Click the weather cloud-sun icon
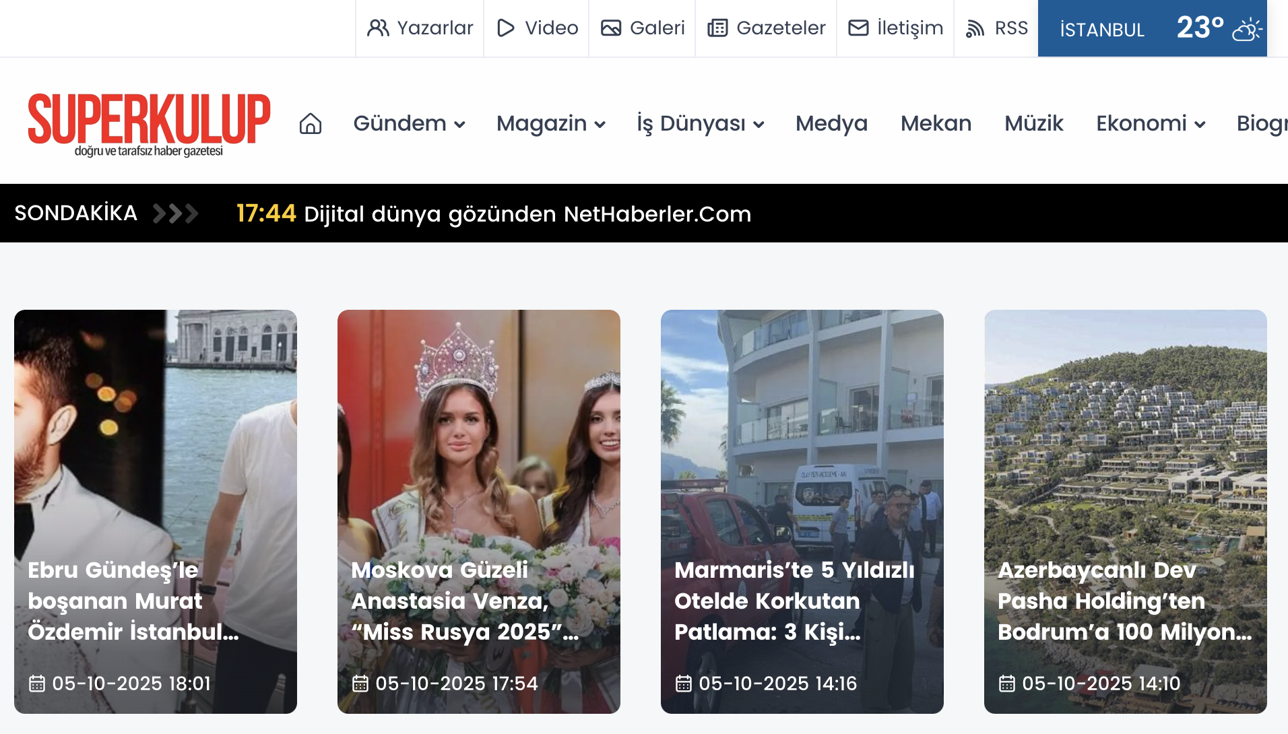The height and width of the screenshot is (734, 1288). [1246, 29]
